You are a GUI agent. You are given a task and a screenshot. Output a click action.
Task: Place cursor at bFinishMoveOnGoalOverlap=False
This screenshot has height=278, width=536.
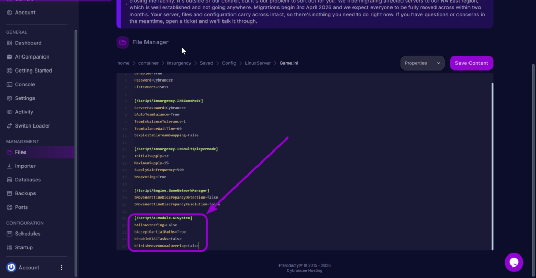[166, 246]
